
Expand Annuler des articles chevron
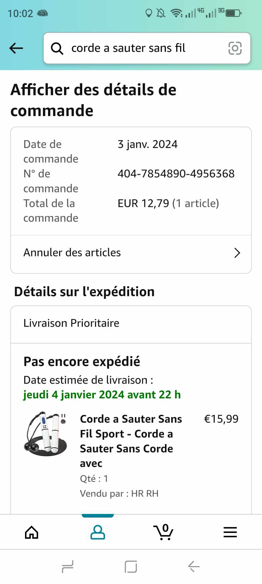(237, 253)
